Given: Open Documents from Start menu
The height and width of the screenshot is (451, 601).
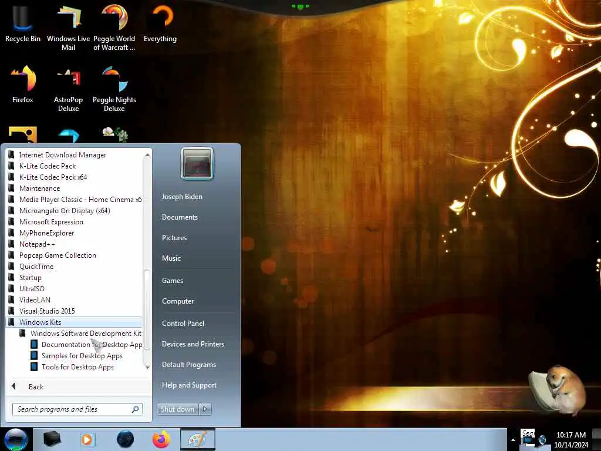Looking at the screenshot, I should click(x=180, y=217).
